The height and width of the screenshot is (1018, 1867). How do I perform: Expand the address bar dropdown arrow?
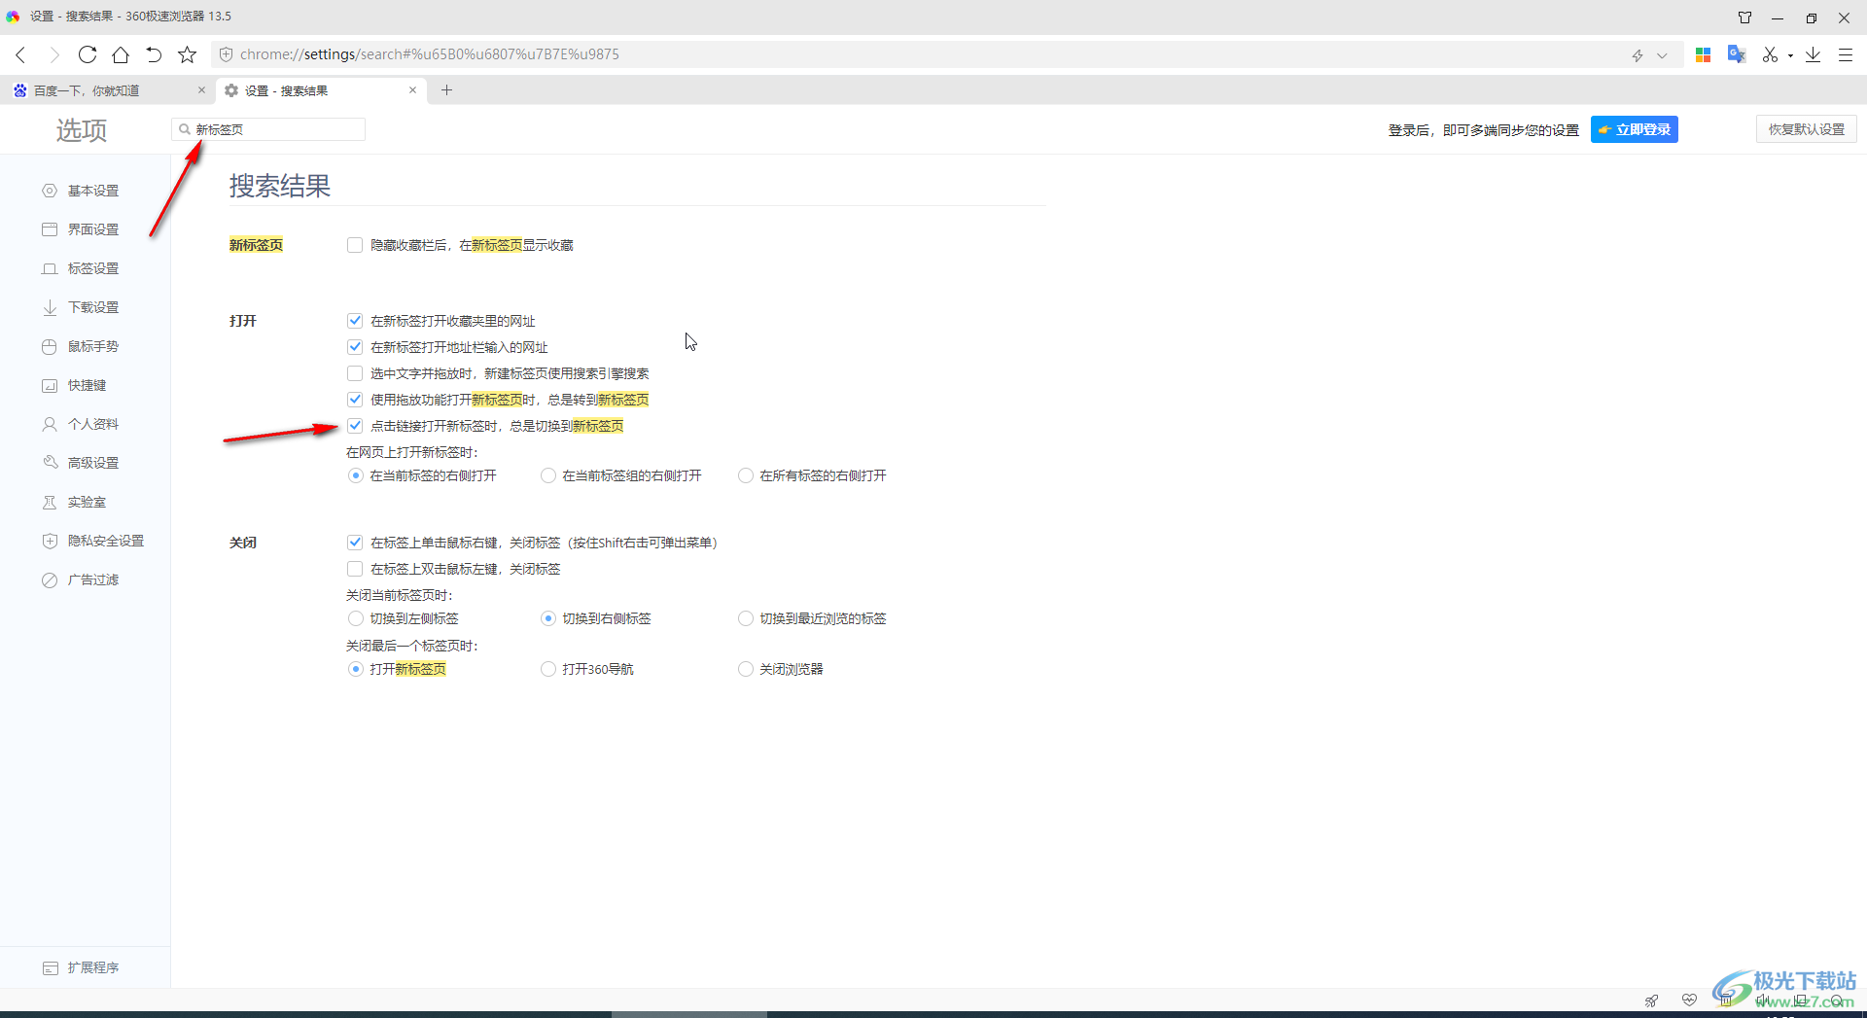click(1662, 55)
